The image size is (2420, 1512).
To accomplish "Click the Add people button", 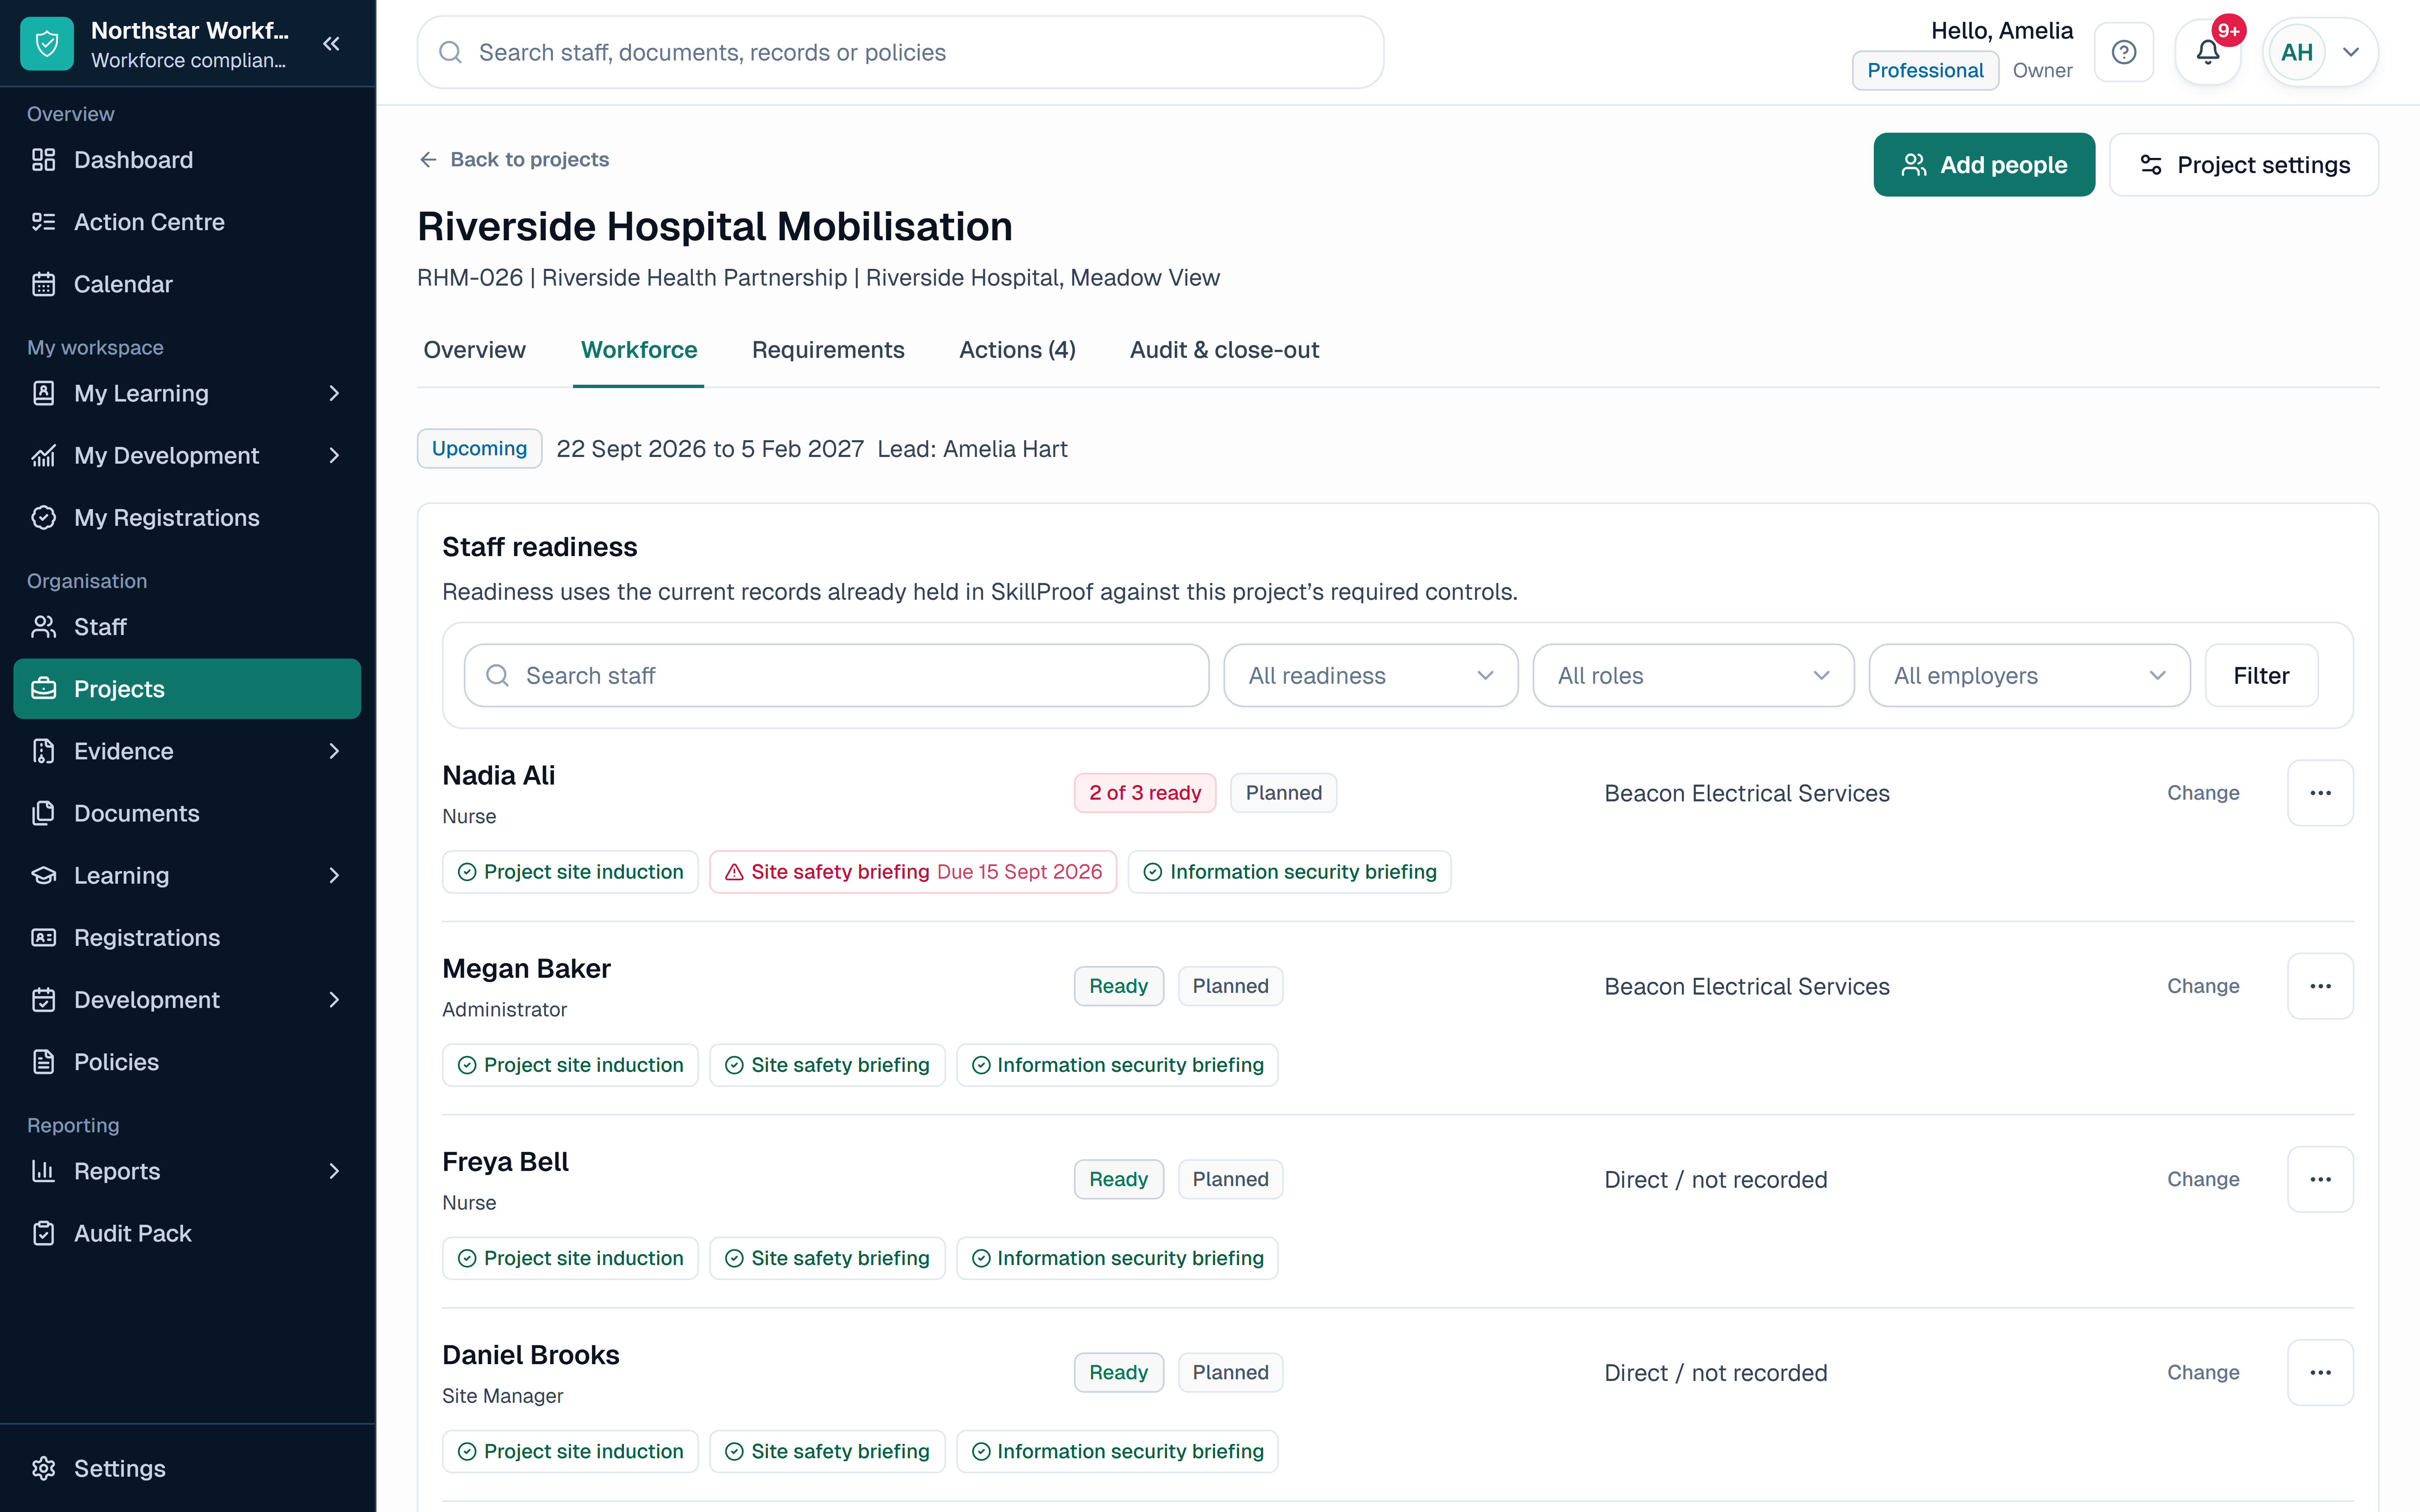I will click(1984, 165).
